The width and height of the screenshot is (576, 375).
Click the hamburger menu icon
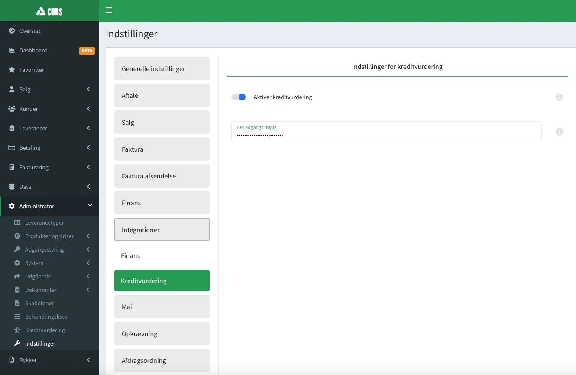109,10
